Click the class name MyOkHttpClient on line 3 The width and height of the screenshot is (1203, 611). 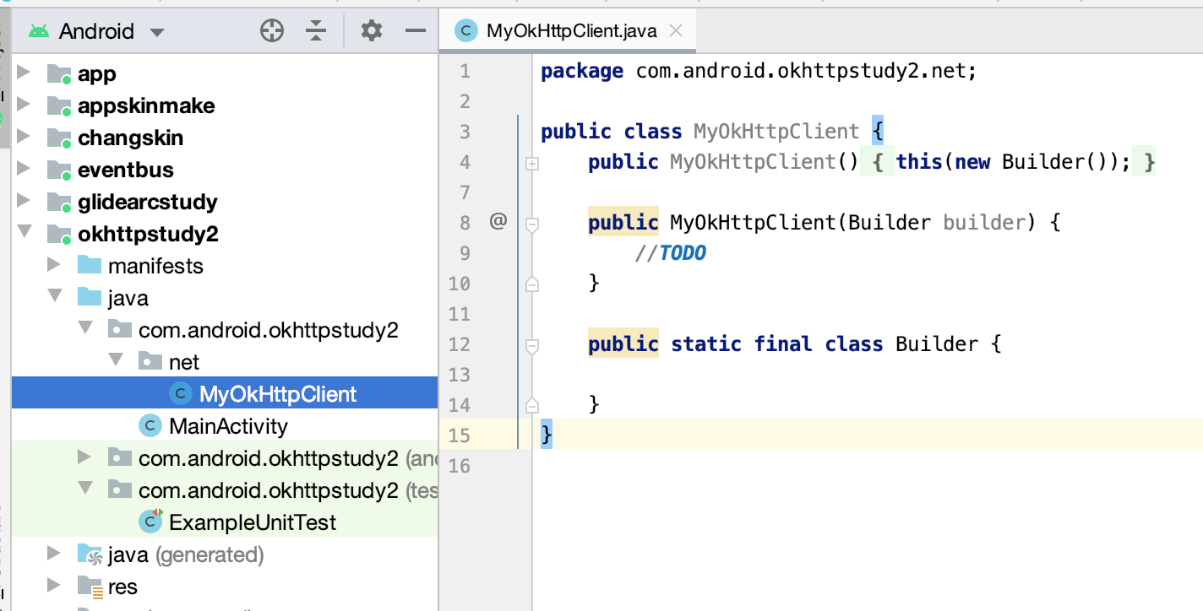click(776, 132)
